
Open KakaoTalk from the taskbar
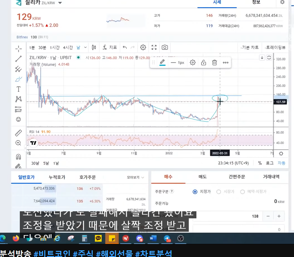point(98,238)
